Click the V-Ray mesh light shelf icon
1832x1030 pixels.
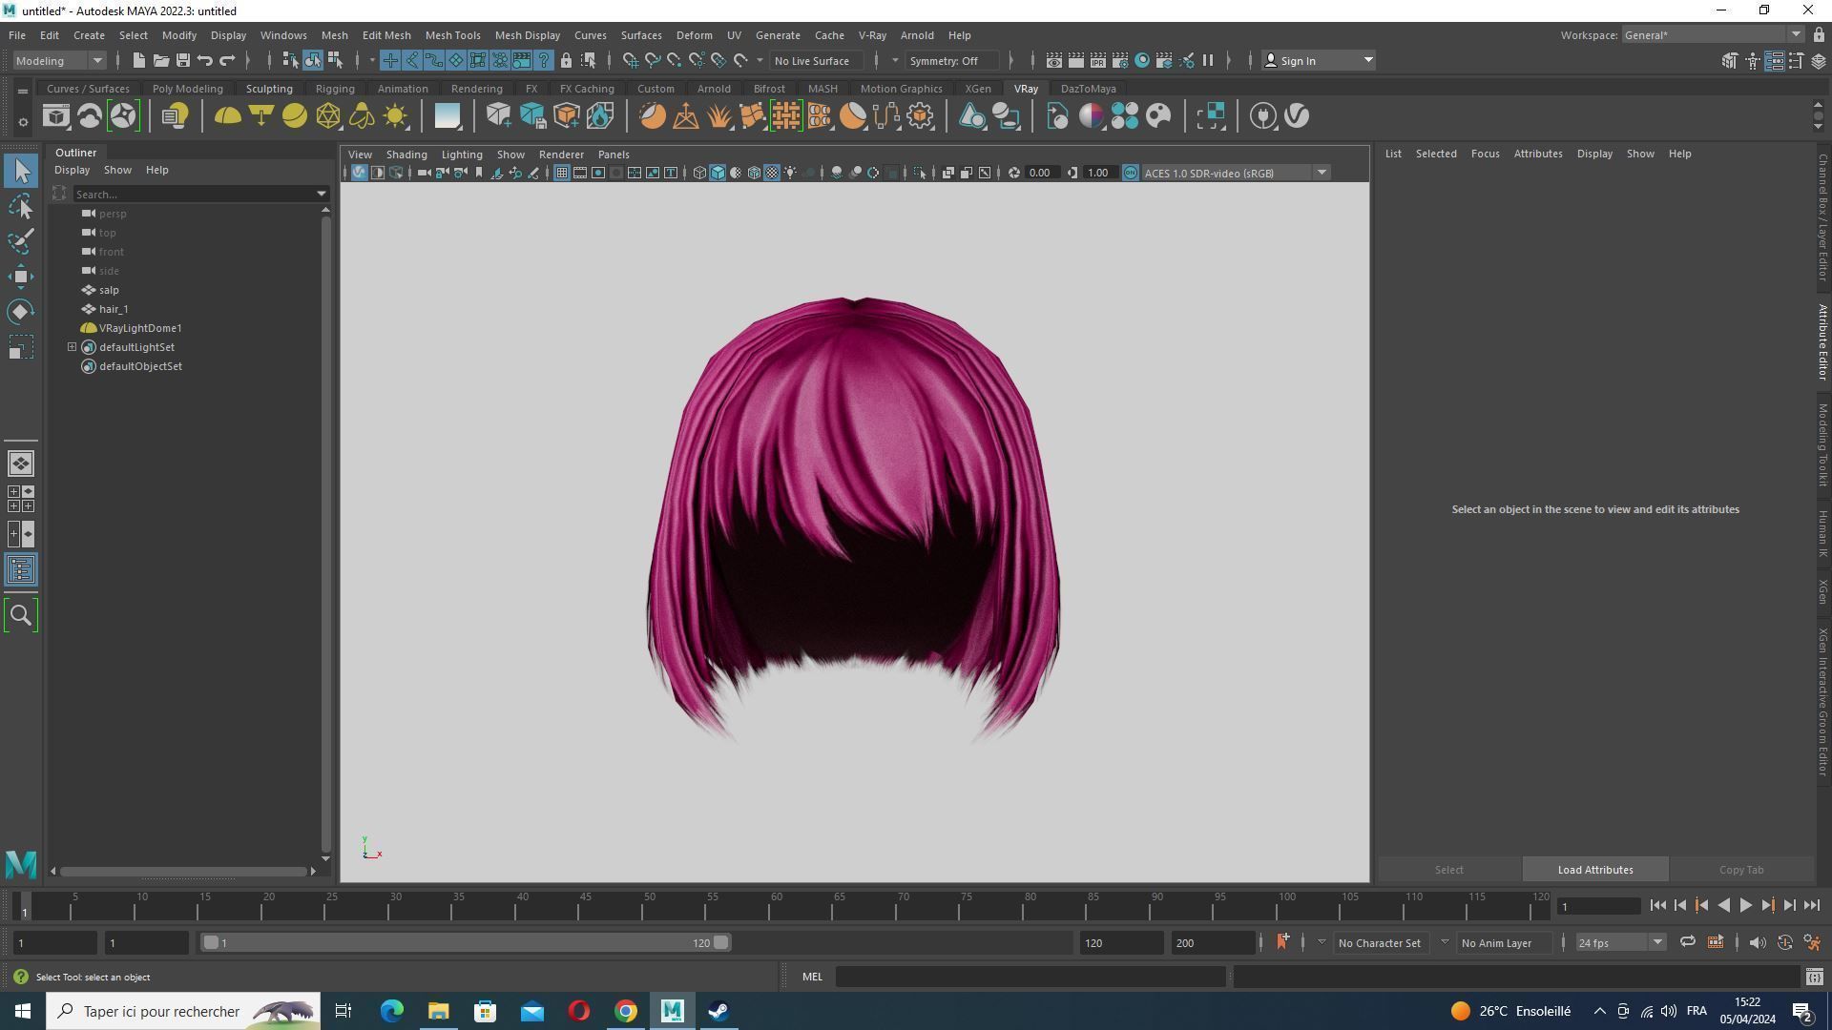pyautogui.click(x=328, y=116)
